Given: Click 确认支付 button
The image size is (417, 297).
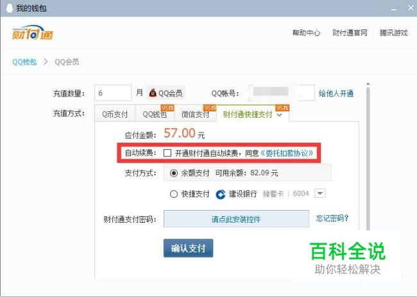Looking at the screenshot, I should pyautogui.click(x=188, y=248).
